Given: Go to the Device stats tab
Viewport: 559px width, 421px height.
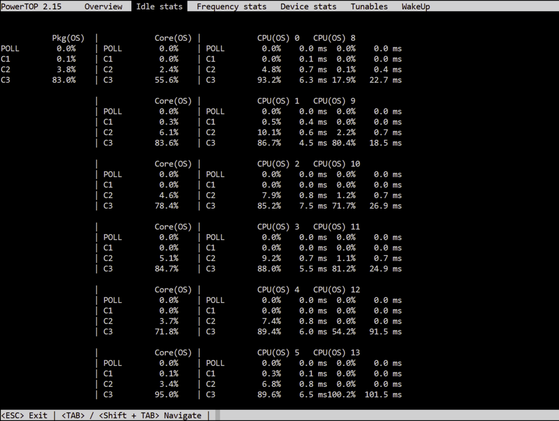Looking at the screenshot, I should point(309,6).
